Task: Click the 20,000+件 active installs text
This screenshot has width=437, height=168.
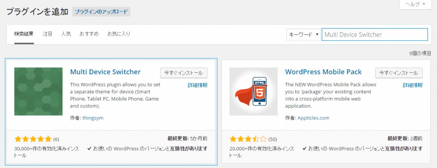Action: click(262, 152)
